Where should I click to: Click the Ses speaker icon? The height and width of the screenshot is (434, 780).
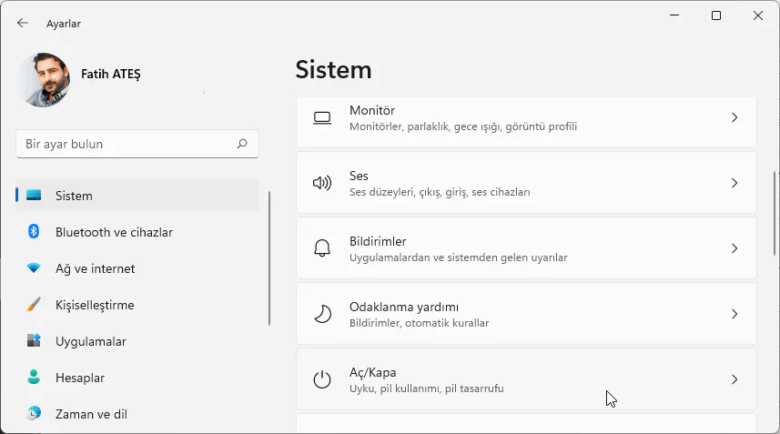tap(322, 183)
